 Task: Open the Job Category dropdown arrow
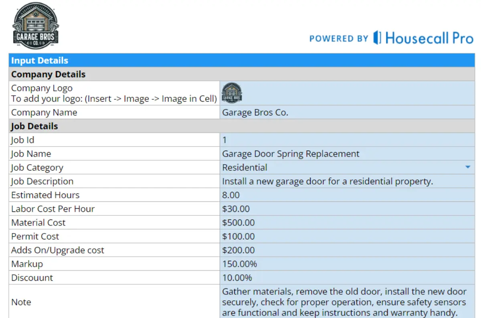coord(467,167)
